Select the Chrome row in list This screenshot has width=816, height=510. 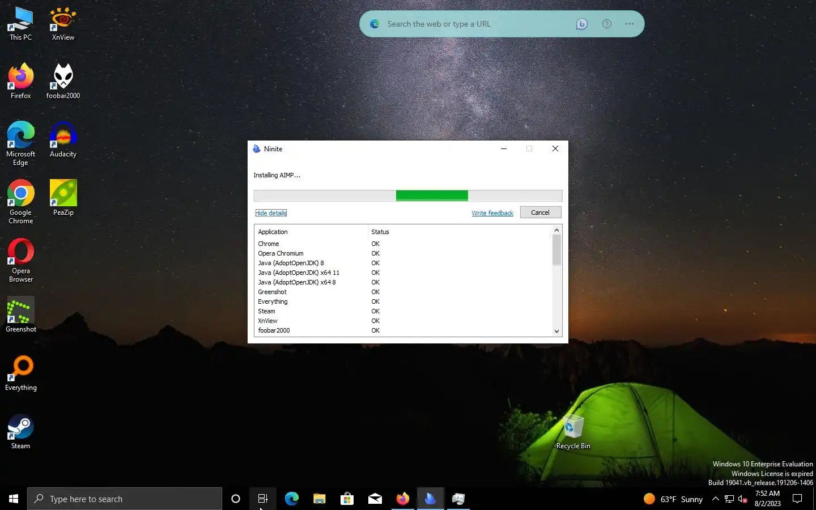click(403, 244)
